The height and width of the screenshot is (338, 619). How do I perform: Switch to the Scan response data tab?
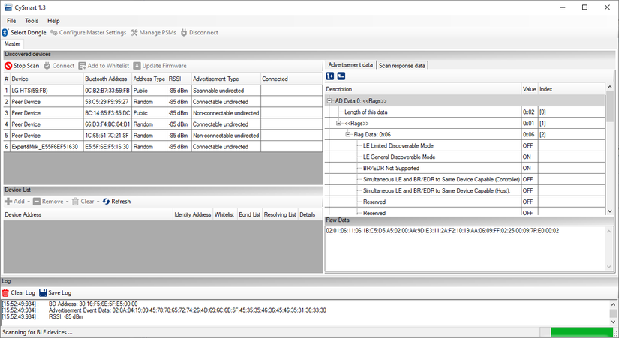(402, 65)
